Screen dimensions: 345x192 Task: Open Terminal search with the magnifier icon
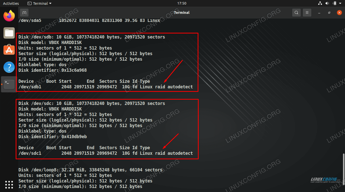[296, 12]
